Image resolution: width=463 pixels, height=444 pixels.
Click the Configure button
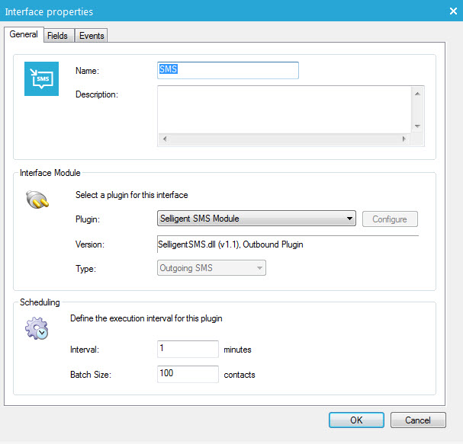coord(390,219)
